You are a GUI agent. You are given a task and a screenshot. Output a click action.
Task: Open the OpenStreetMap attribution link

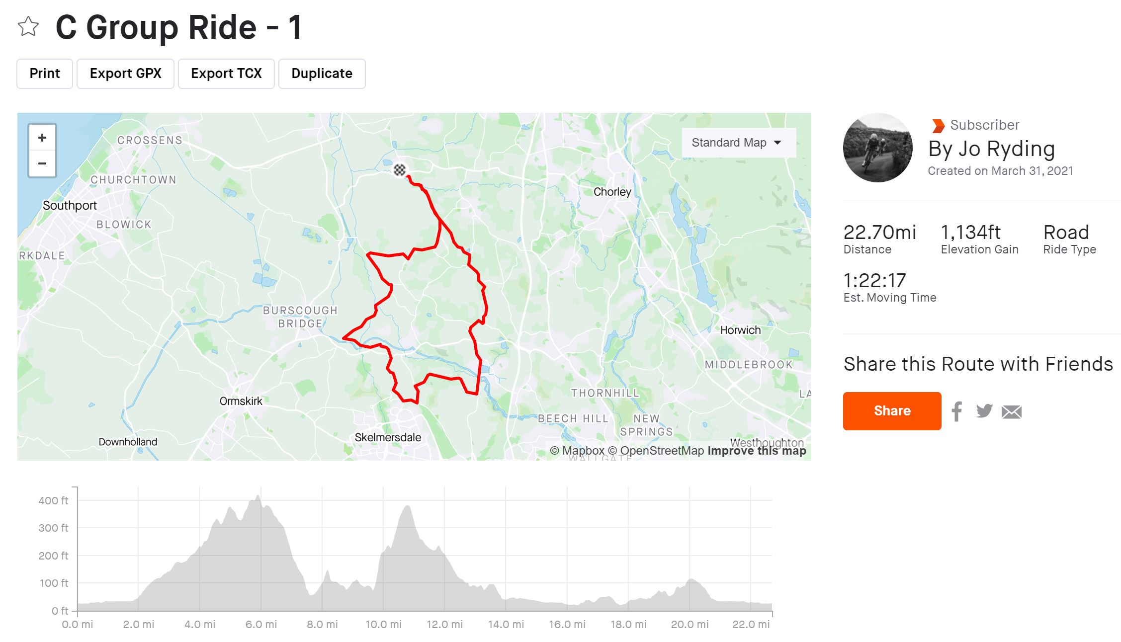[x=656, y=451]
